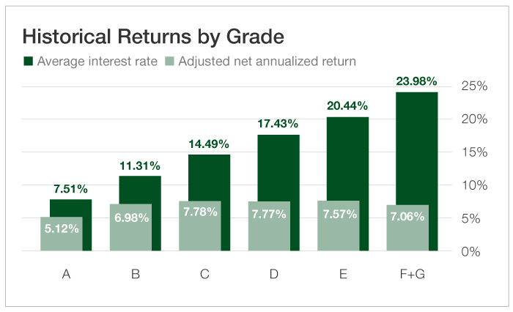513x312 pixels.
Task: Click the 23.98% label above F+G bar
Action: click(416, 81)
